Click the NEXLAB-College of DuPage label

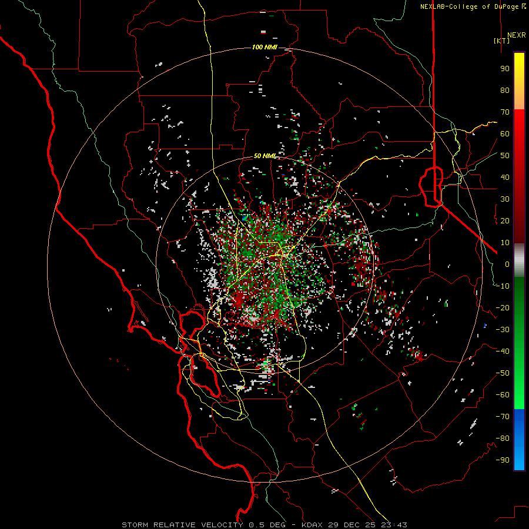point(473,6)
